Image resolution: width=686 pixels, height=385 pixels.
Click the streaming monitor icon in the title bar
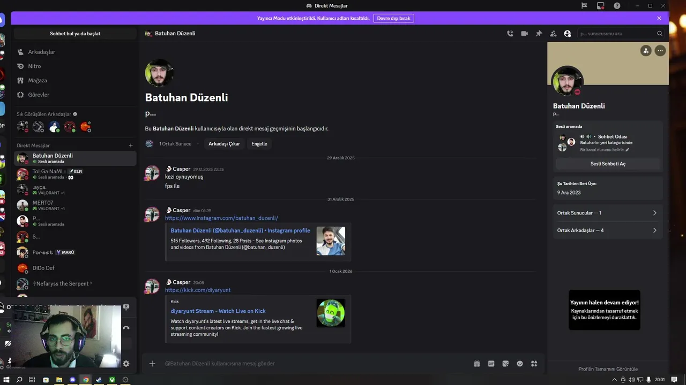[601, 5]
